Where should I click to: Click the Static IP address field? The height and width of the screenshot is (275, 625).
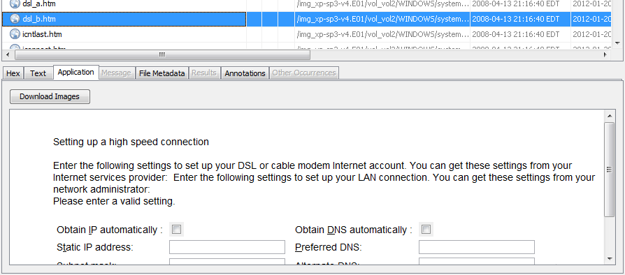coord(227,247)
